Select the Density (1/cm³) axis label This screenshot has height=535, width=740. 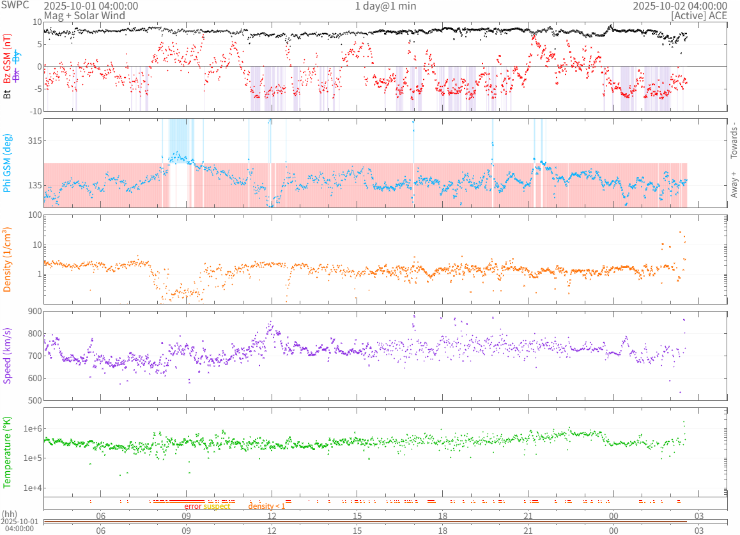tap(8, 259)
